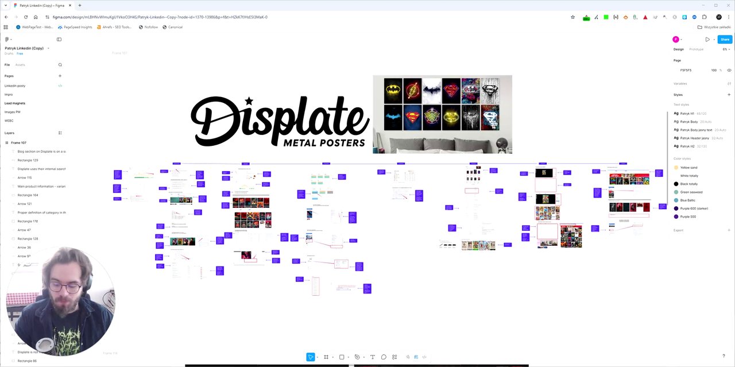Open shape tools dropdown arrow
This screenshot has height=367, width=735.
pos(348,357)
